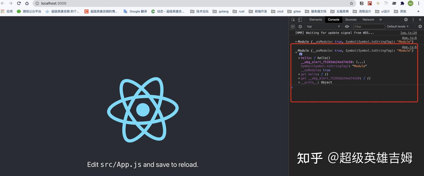
Task: Reload the localhost:3000 page
Action: point(19,3)
